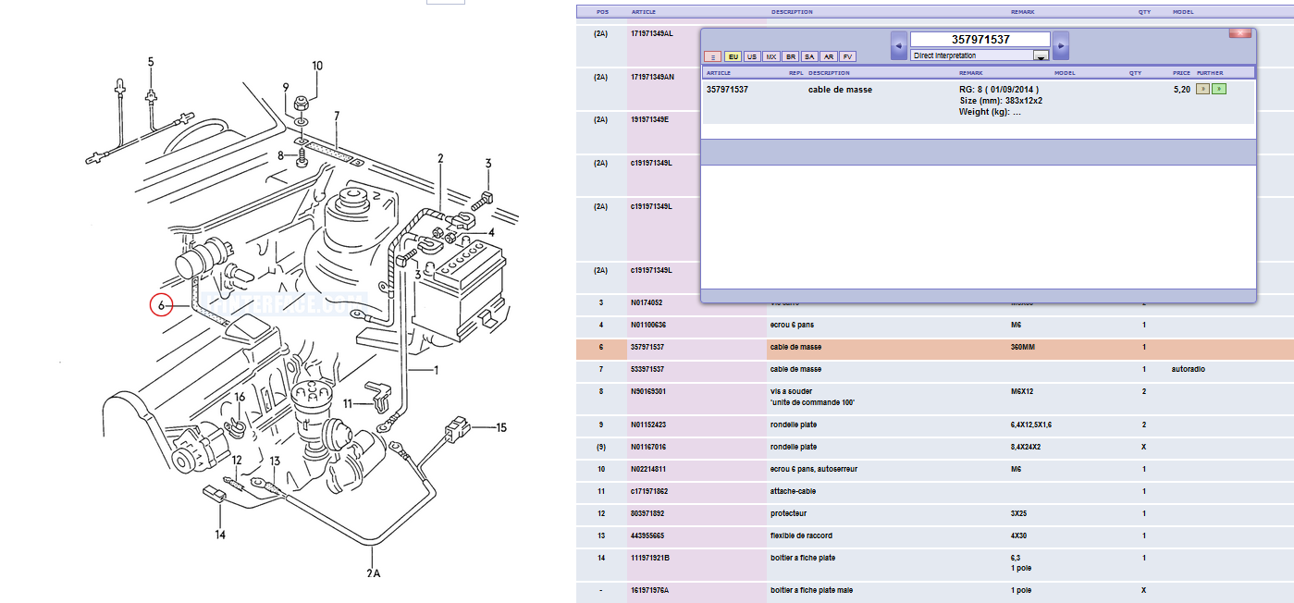Click the beige Further icon for 357971537
The width and height of the screenshot is (1294, 603).
tap(1202, 89)
